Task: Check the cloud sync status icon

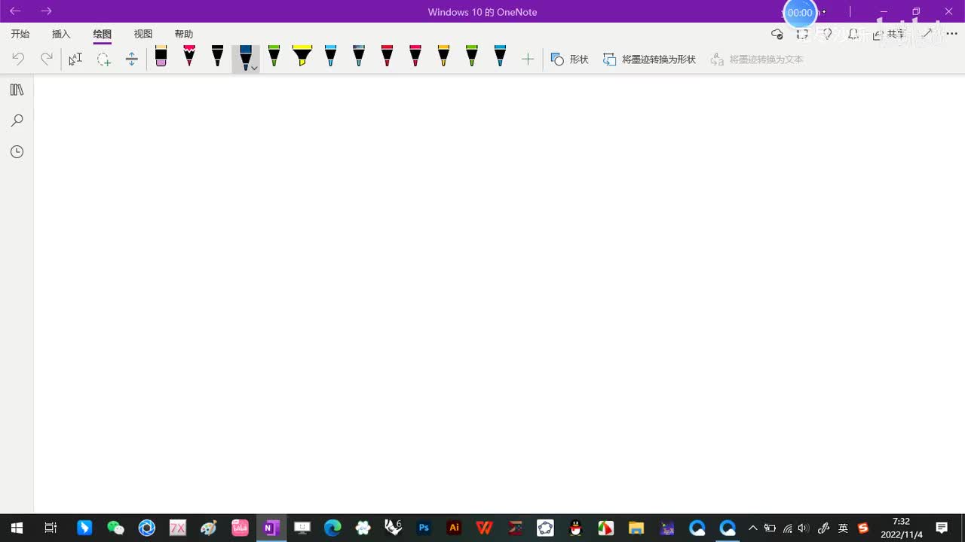Action: click(777, 34)
